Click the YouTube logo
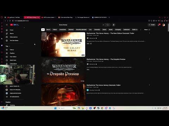The height and width of the screenshot is (126, 169). [14, 25]
